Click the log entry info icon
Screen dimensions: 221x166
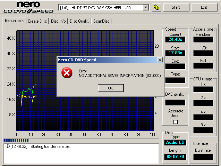pos(8,146)
